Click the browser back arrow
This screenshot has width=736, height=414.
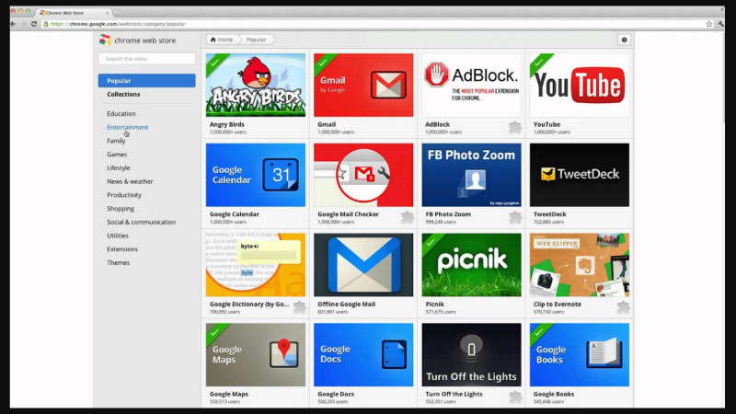coord(14,24)
